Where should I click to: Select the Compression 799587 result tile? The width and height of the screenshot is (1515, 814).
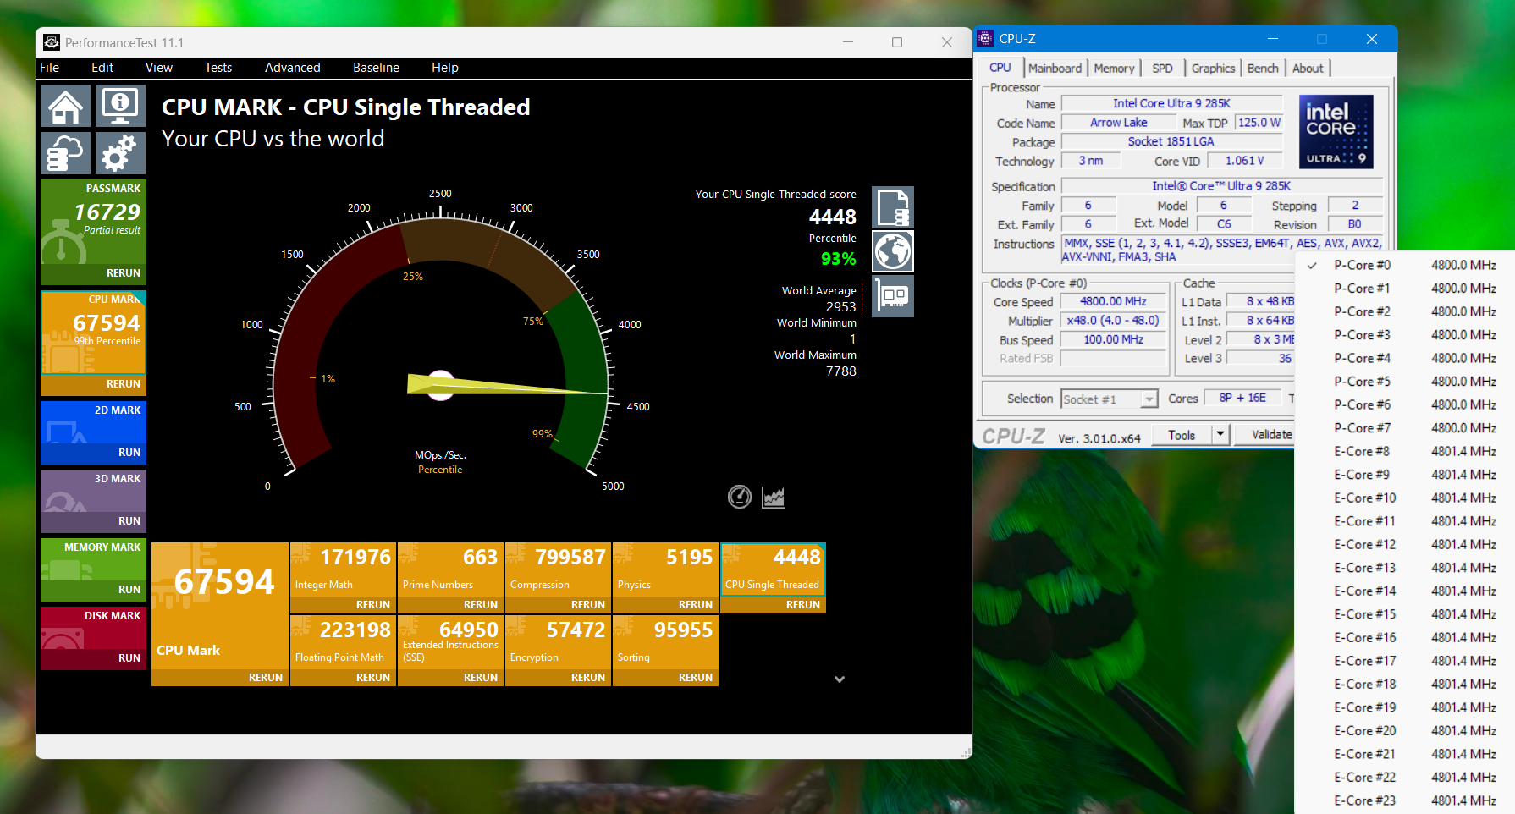(558, 569)
